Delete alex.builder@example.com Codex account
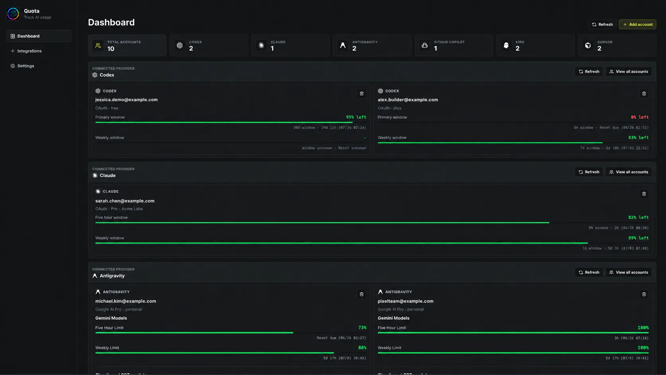The height and width of the screenshot is (375, 666). (x=644, y=94)
